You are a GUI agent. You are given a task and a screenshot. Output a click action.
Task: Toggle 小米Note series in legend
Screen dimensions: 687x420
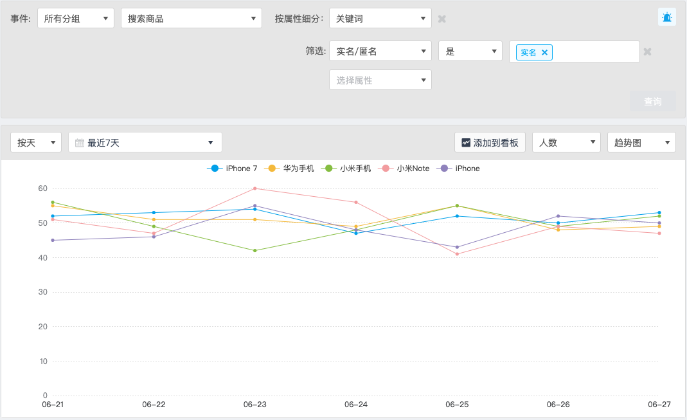pyautogui.click(x=404, y=169)
